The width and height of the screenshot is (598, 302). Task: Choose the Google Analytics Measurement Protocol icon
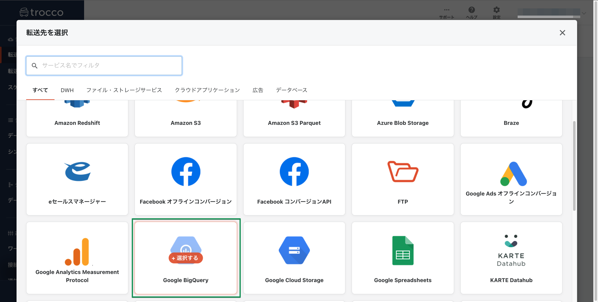[x=77, y=252]
